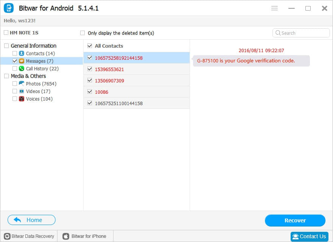Uncheck the All Contacts checkbox
The image size is (333, 242).
point(90,46)
